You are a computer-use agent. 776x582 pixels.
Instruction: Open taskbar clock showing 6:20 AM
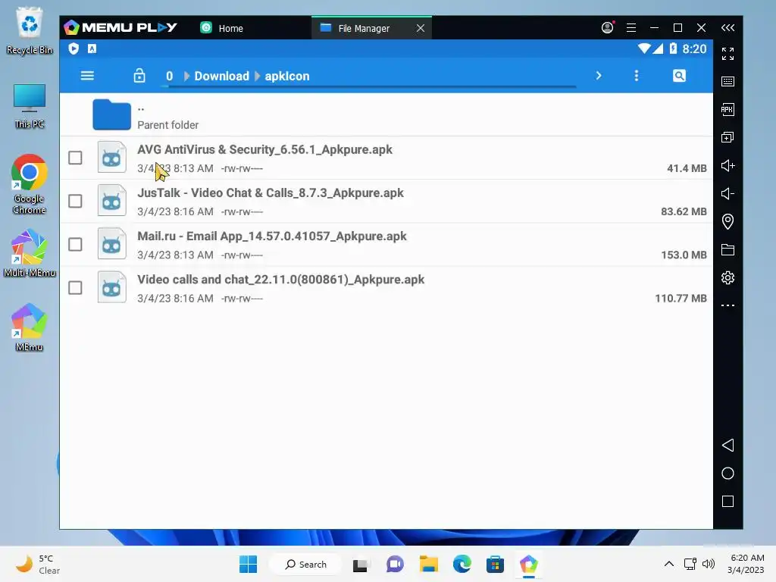click(746, 564)
